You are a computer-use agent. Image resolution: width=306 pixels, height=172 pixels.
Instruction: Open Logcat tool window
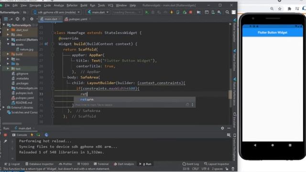[x=12, y=164]
